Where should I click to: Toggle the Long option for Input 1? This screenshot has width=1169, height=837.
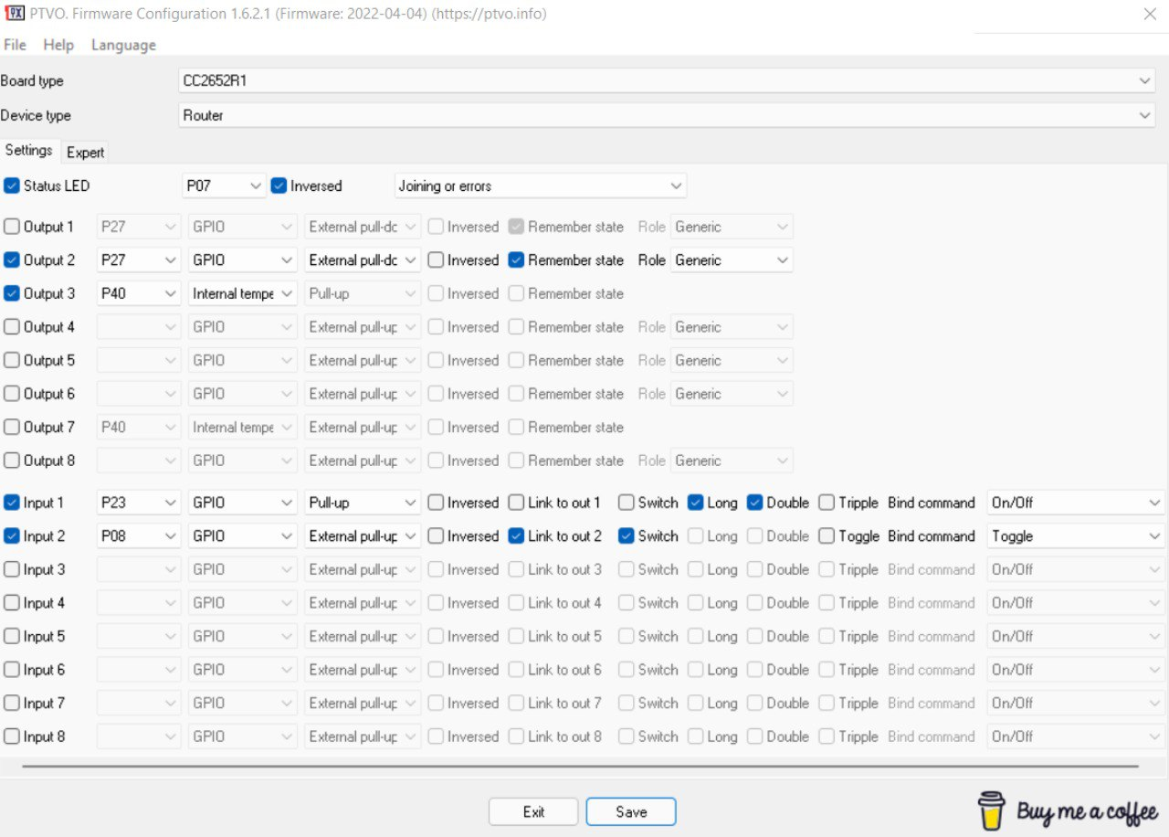[694, 503]
